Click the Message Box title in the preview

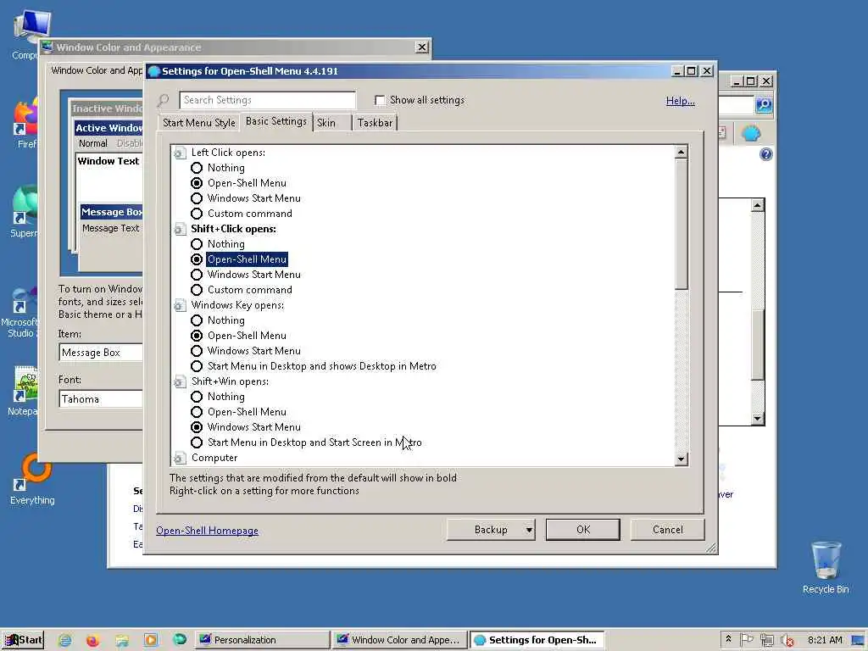[x=111, y=212]
